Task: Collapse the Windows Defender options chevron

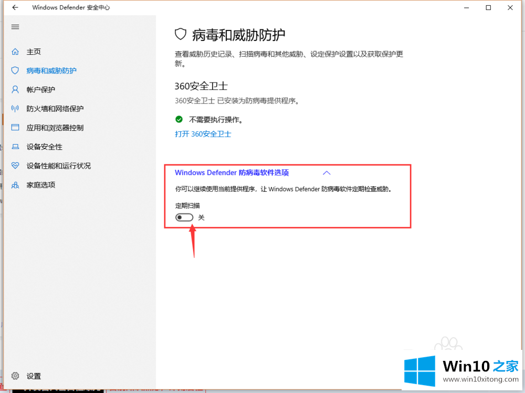Action: [327, 173]
